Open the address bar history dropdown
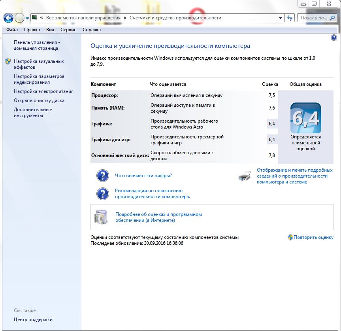The image size is (341, 331). pyautogui.click(x=281, y=18)
